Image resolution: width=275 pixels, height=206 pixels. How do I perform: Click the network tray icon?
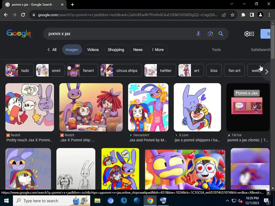(x=234, y=201)
